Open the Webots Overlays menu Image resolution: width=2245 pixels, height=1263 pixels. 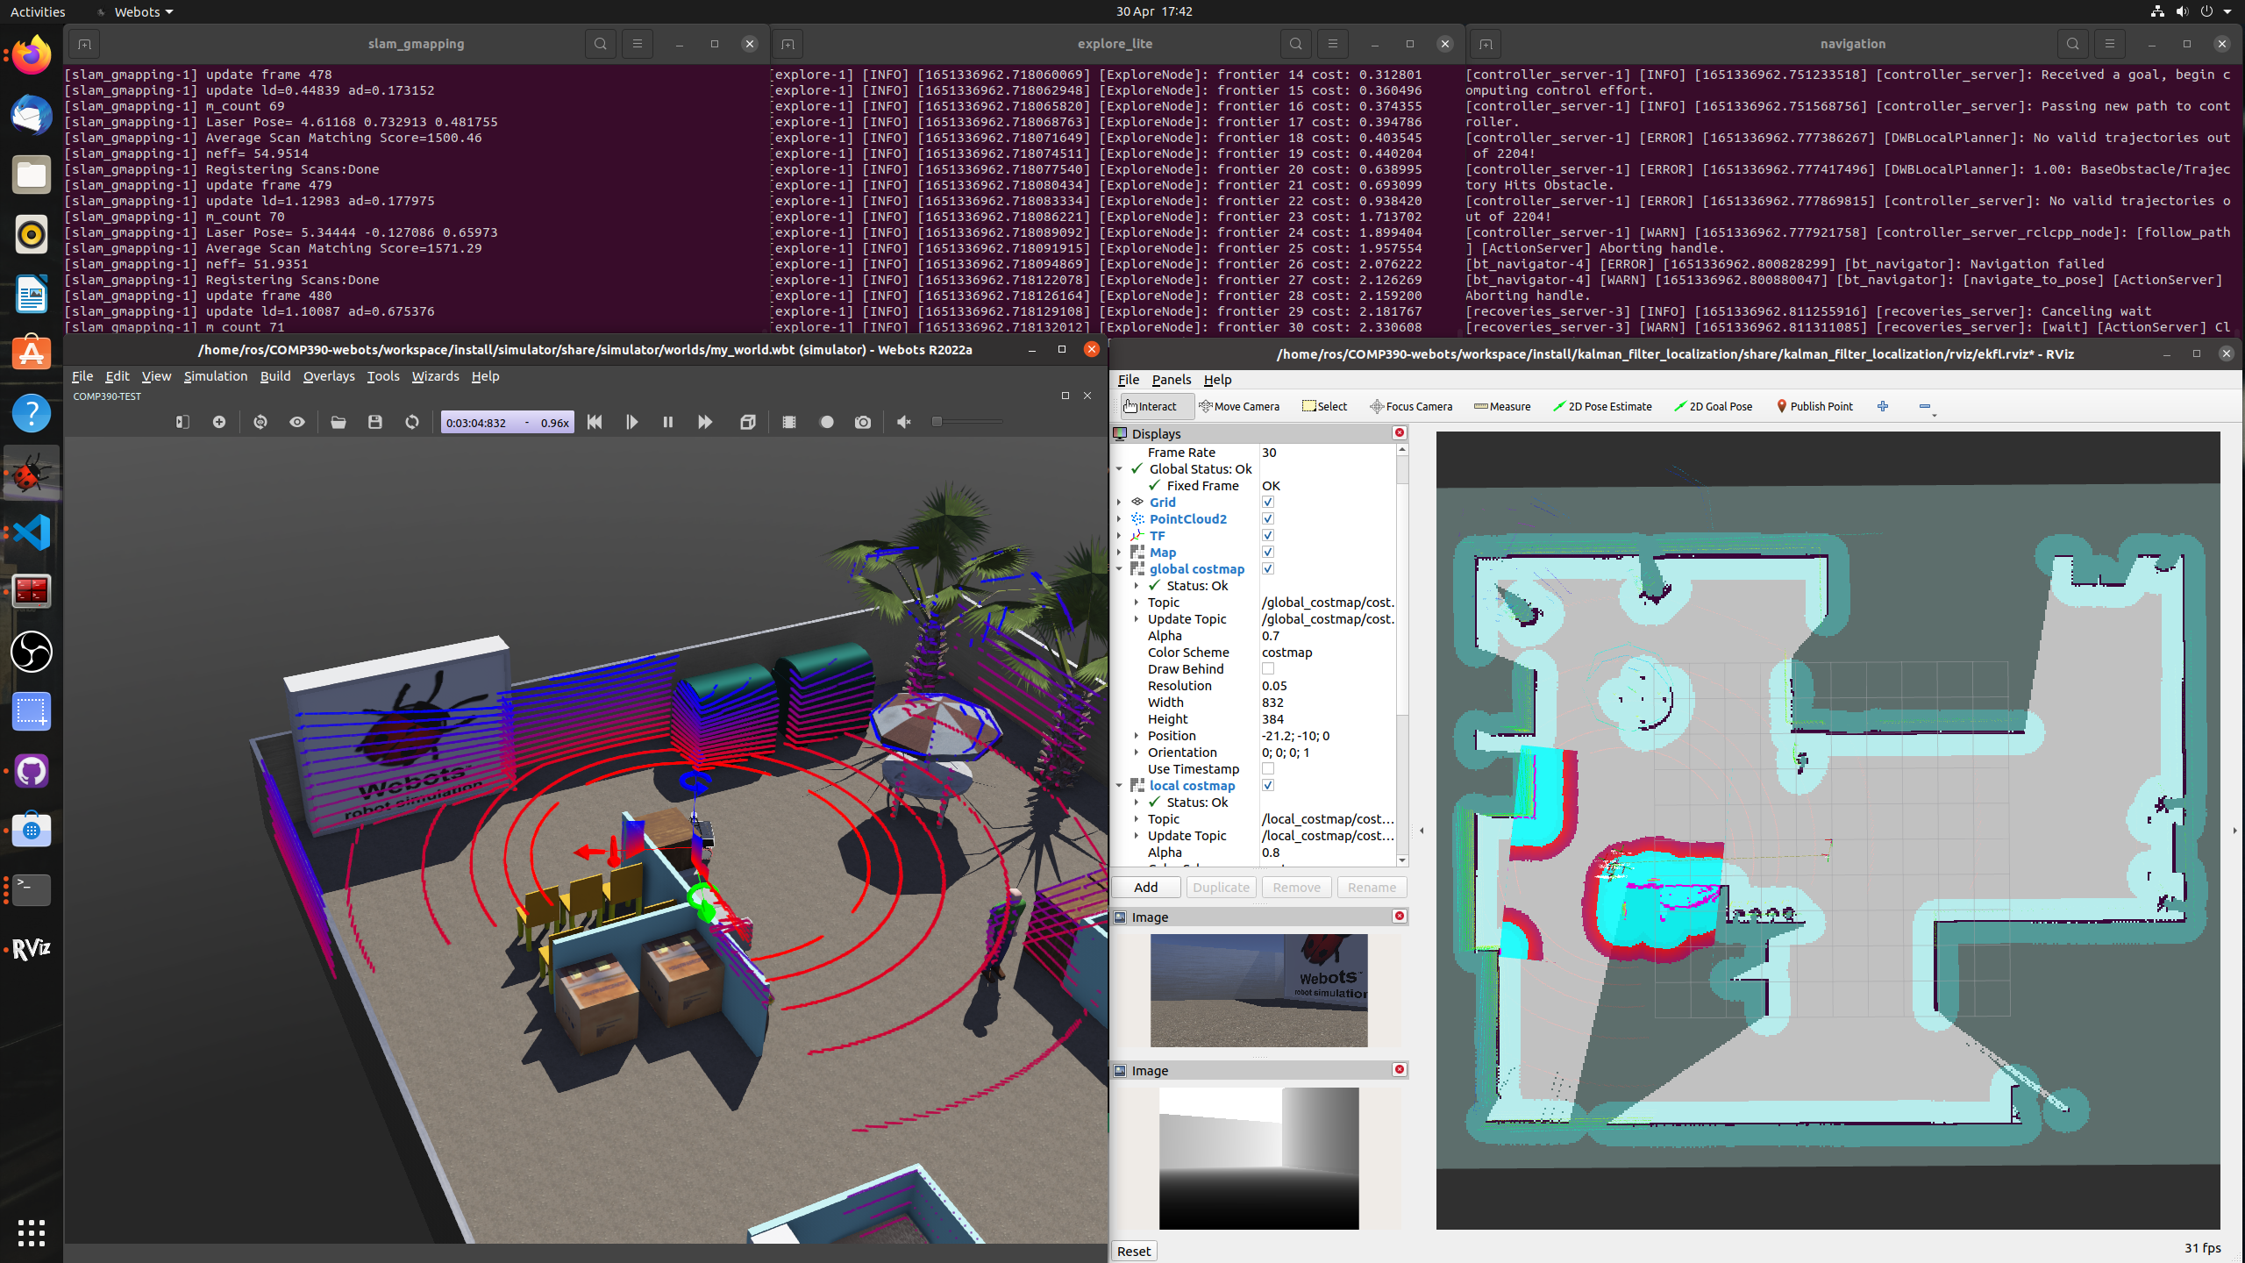(x=329, y=375)
